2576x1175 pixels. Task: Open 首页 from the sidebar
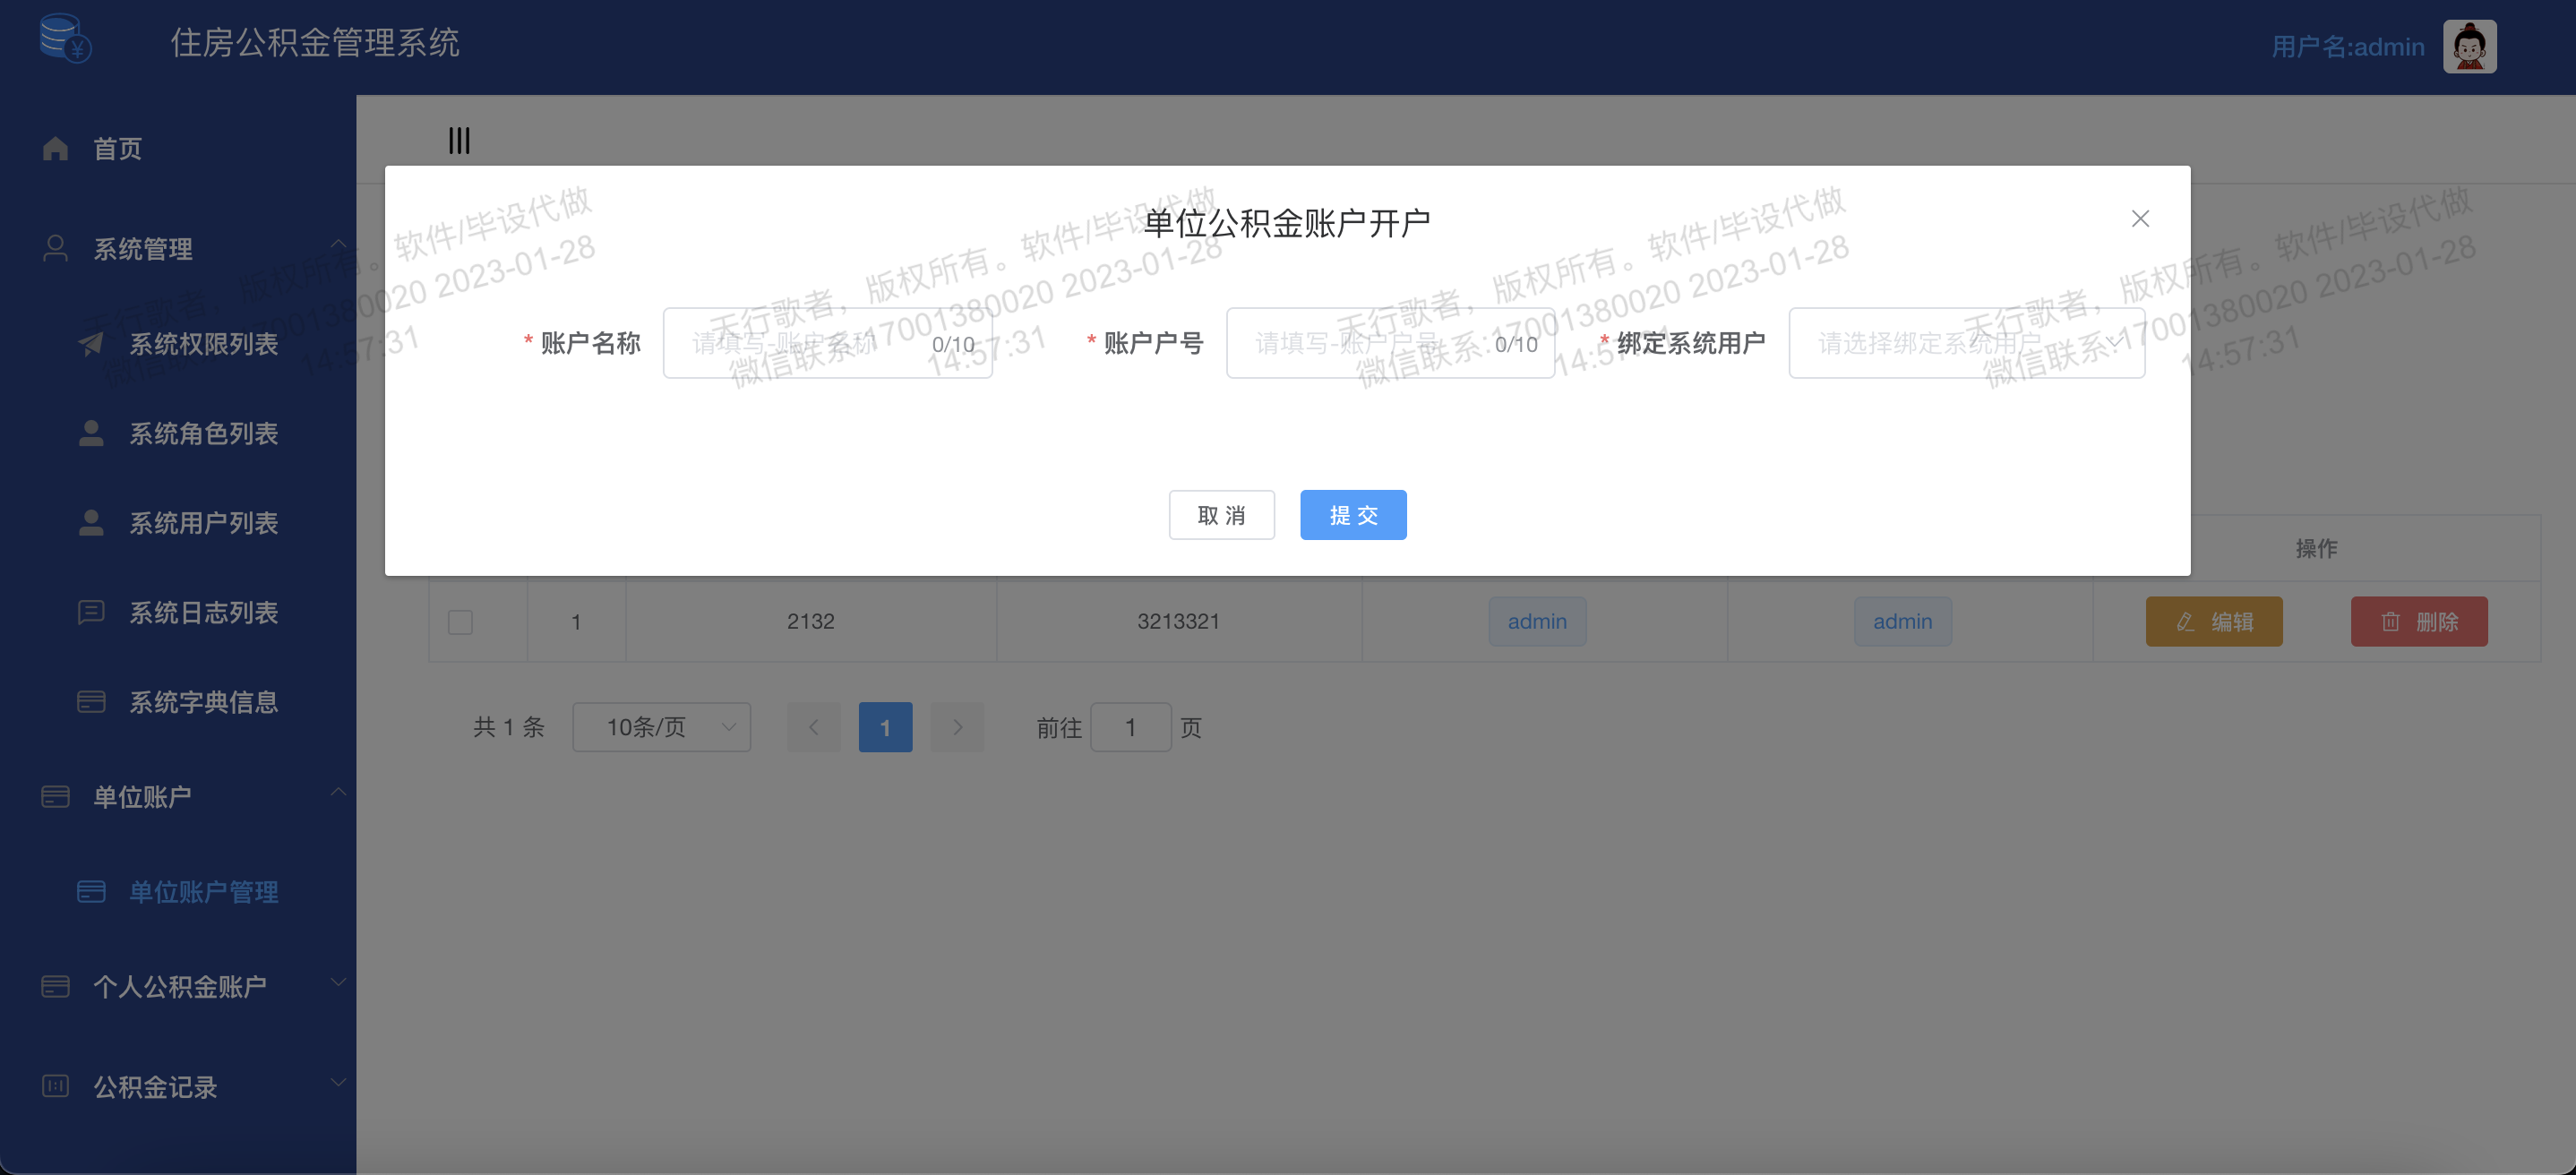pyautogui.click(x=178, y=148)
